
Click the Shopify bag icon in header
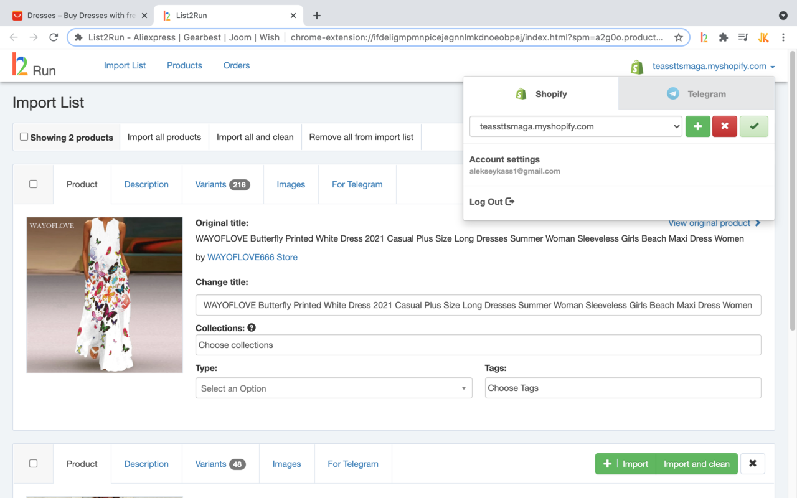pyautogui.click(x=636, y=67)
